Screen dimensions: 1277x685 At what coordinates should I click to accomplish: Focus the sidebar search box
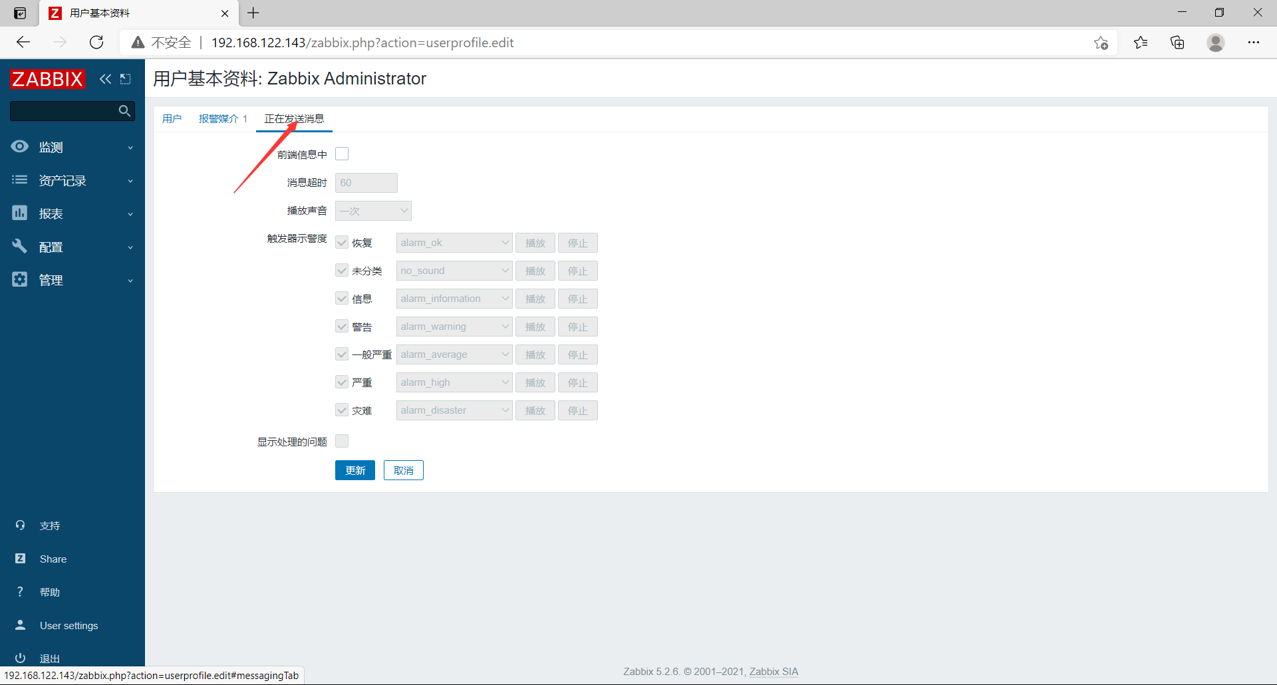click(64, 111)
